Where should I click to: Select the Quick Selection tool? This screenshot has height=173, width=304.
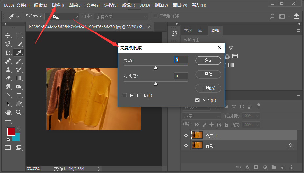[19, 44]
